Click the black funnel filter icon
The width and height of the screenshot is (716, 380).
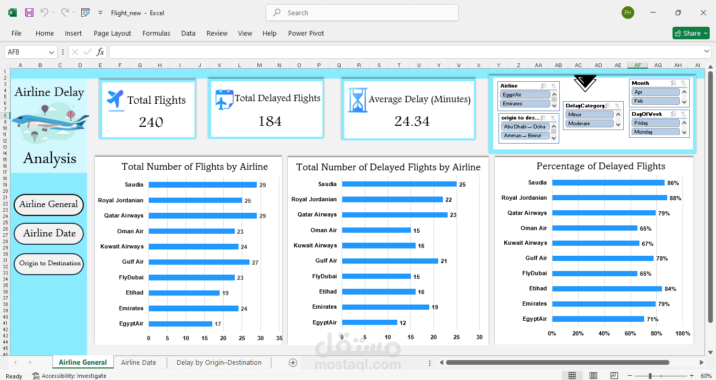click(585, 83)
